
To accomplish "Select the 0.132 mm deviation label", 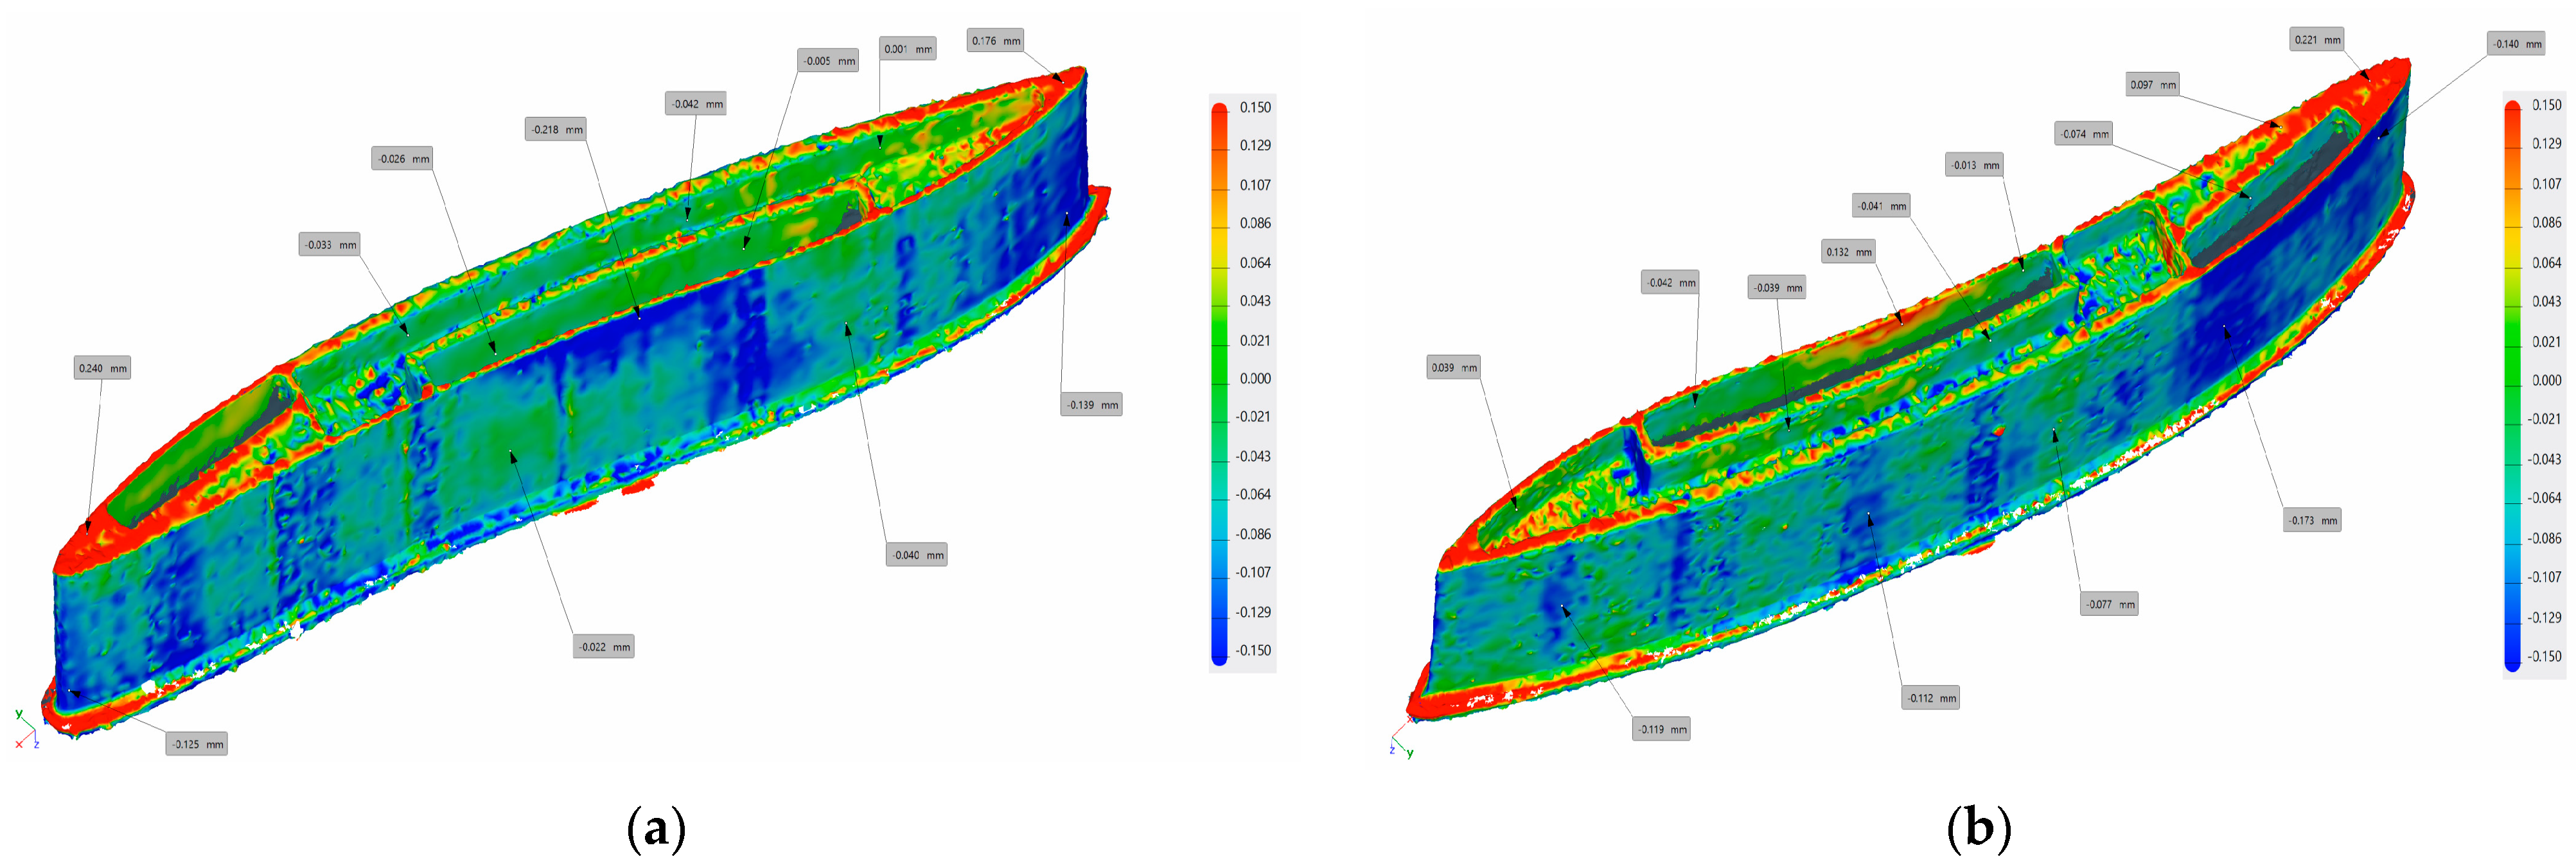I will (1848, 253).
